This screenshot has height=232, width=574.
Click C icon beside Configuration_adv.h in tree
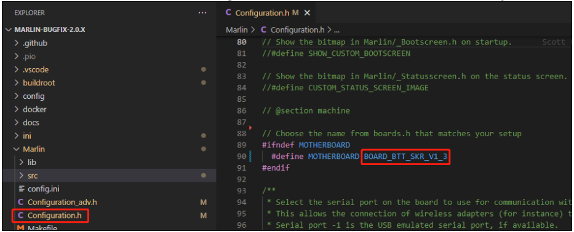pyautogui.click(x=21, y=202)
